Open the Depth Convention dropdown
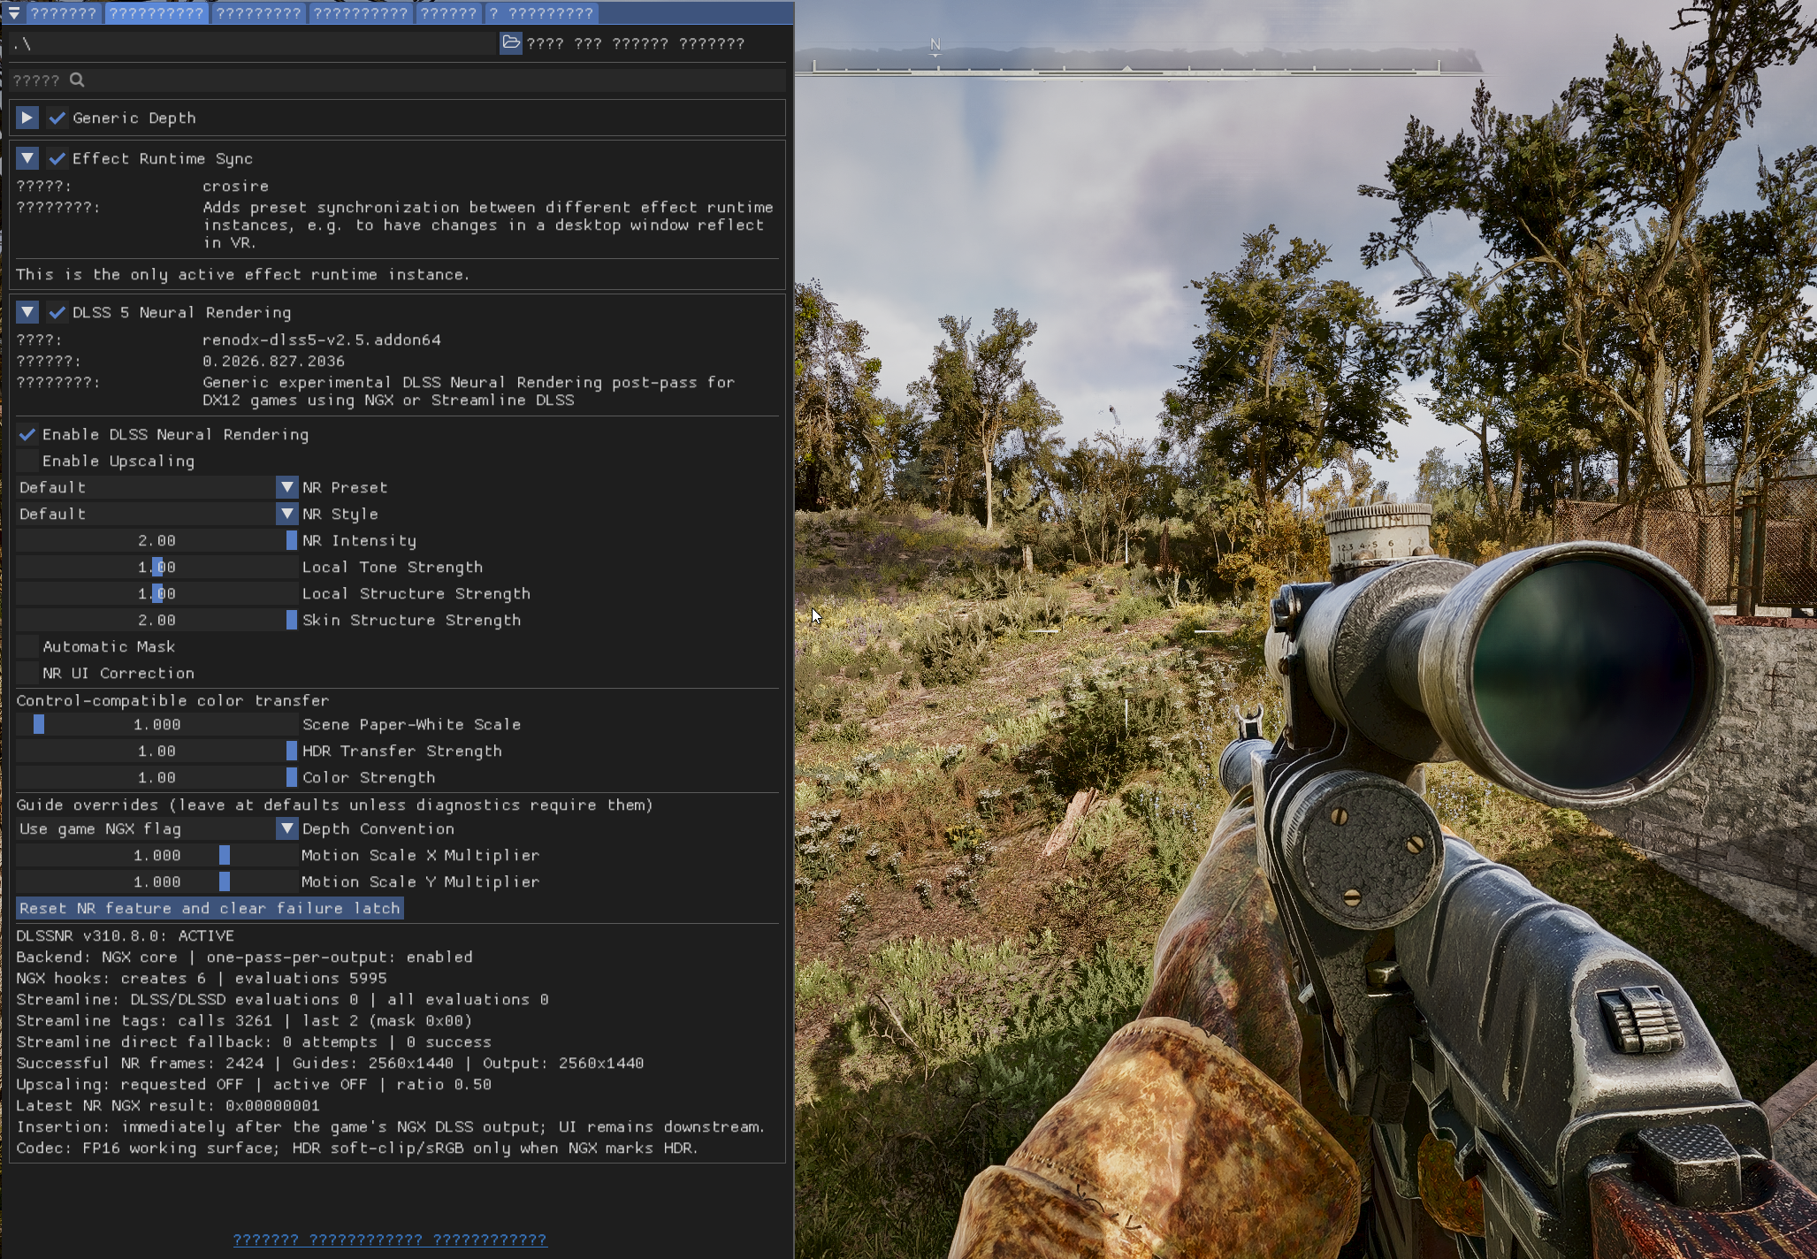Image resolution: width=1817 pixels, height=1259 pixels. pos(157,828)
